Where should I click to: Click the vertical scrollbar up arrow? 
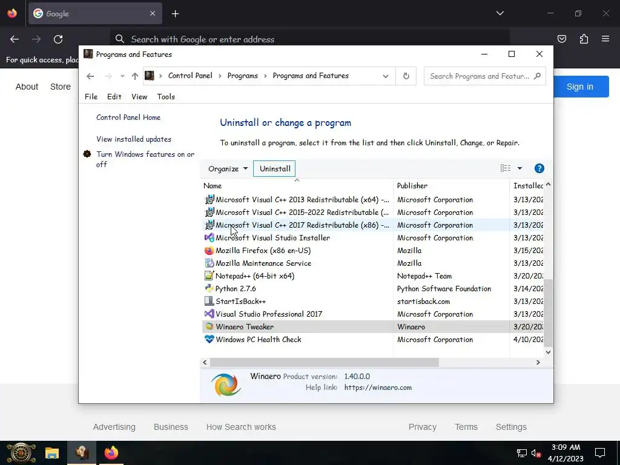tap(548, 184)
